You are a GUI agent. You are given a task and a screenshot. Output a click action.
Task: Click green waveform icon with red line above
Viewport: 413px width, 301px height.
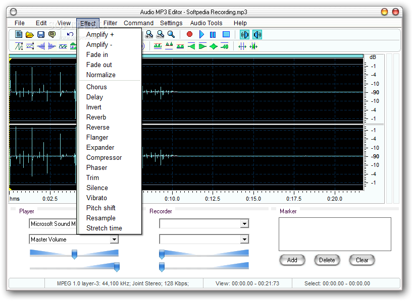(169, 46)
